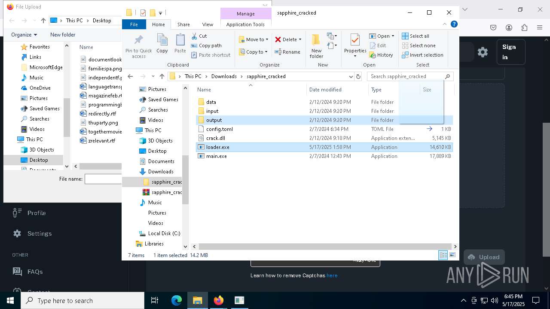Switch to Large icons view layout
The height and width of the screenshot is (309, 550).
(x=452, y=255)
